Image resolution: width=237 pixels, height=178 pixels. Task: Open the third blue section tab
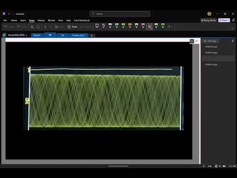pyautogui.click(x=63, y=35)
